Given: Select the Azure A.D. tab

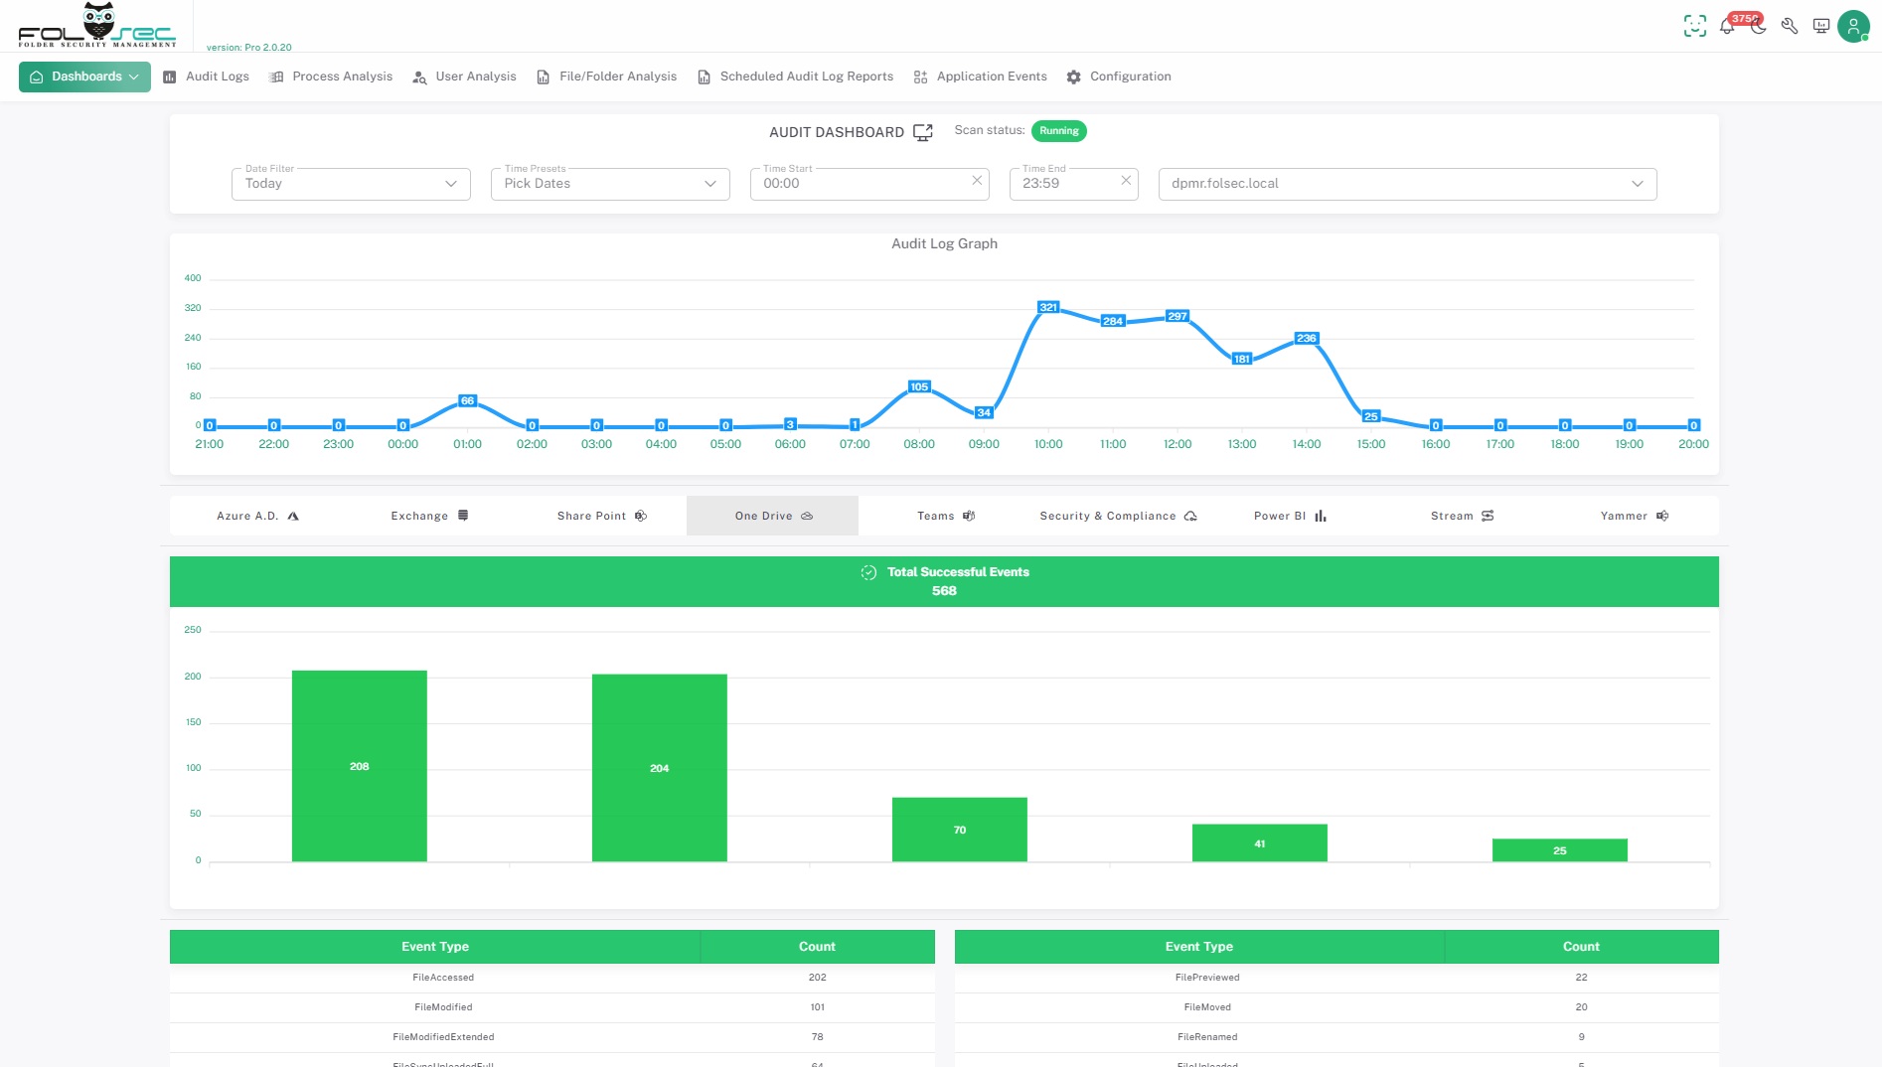Looking at the screenshot, I should (x=257, y=516).
